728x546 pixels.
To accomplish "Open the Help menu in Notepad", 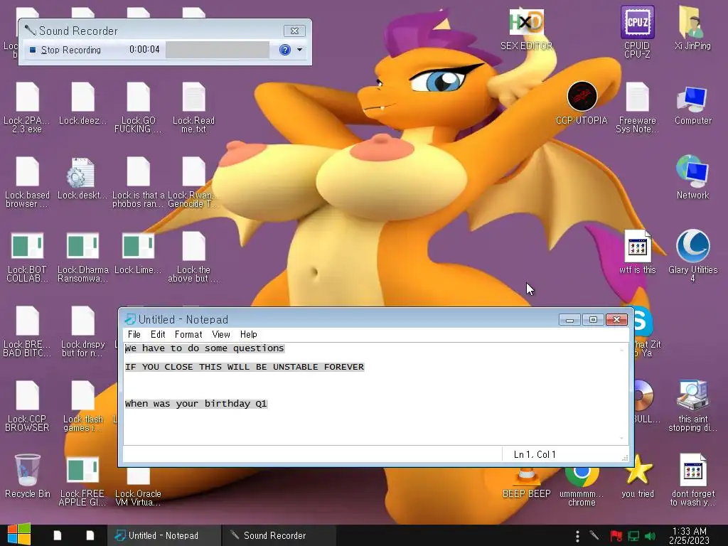I will click(248, 334).
